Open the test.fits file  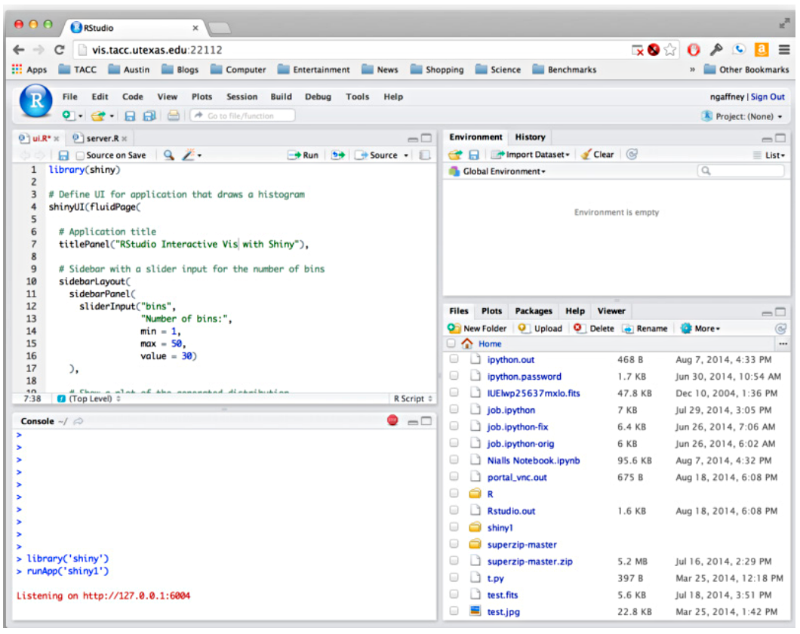(502, 595)
